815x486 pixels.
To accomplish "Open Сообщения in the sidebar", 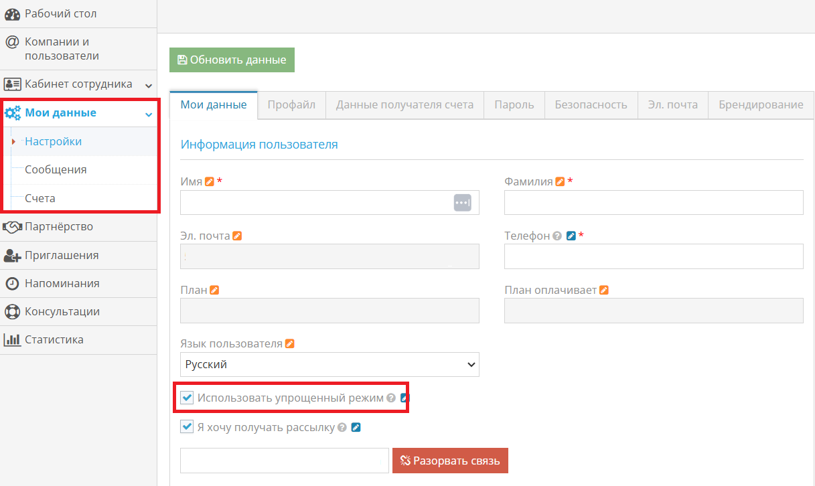I will [56, 170].
